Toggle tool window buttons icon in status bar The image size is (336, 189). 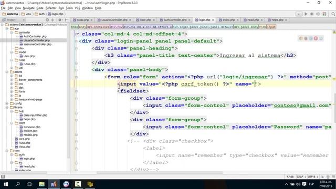tap(3, 177)
